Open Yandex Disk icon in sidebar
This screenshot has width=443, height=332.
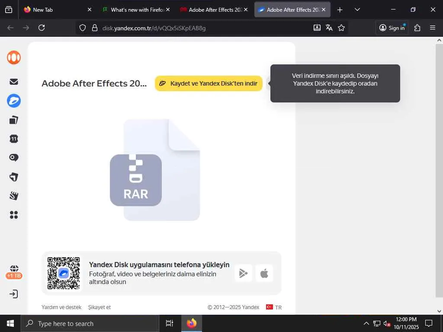point(14,101)
